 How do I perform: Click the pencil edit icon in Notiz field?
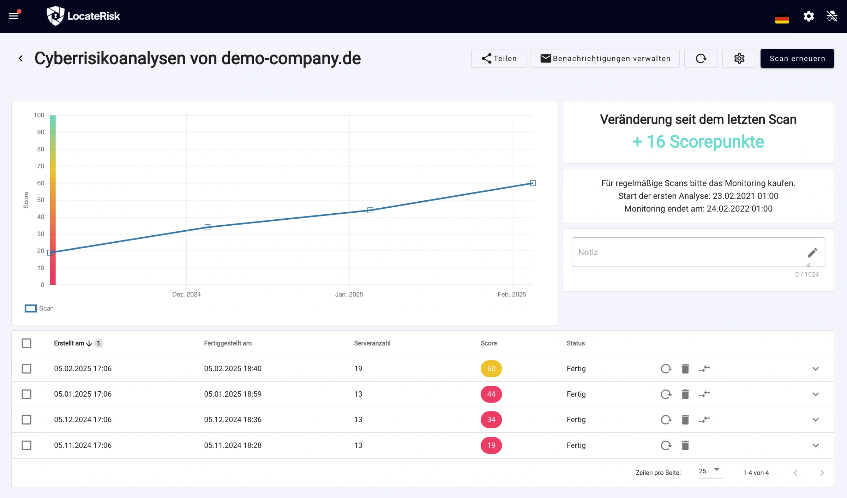click(812, 253)
